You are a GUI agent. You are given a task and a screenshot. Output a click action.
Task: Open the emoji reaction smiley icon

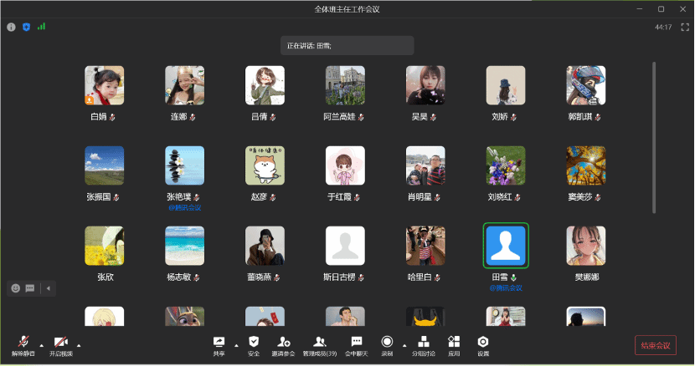pyautogui.click(x=16, y=288)
